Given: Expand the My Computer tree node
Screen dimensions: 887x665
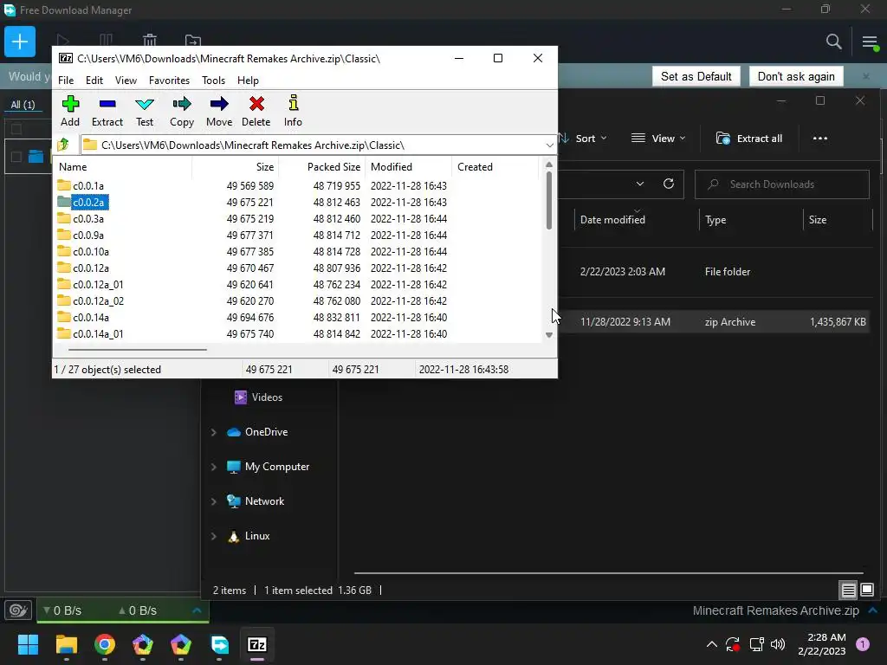Looking at the screenshot, I should 214,467.
